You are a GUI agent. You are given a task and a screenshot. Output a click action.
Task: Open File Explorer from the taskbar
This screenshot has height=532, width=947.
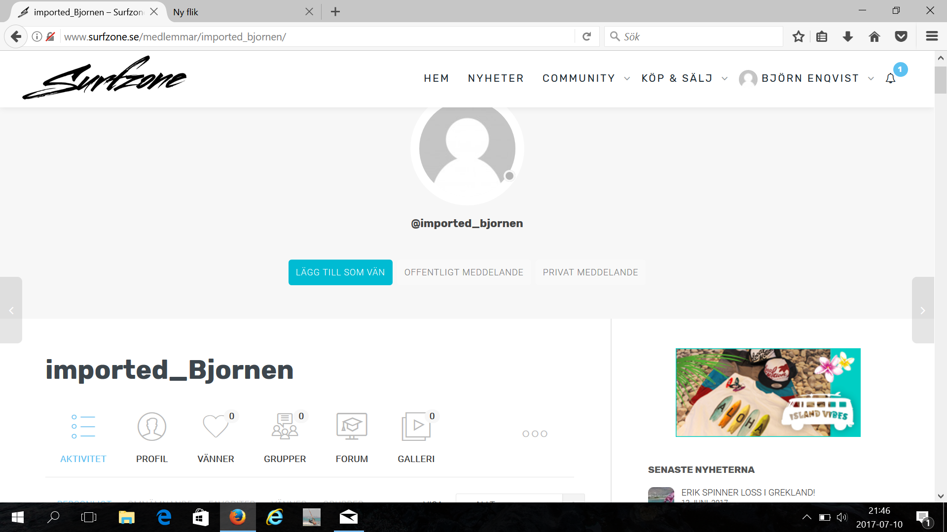coord(126,517)
